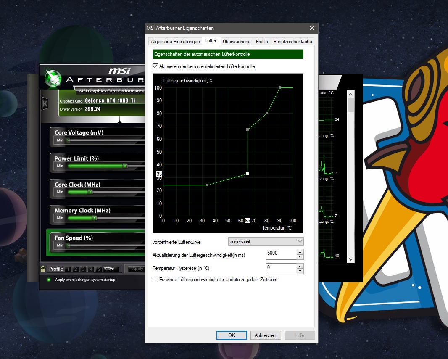
Task: Select the Lüfter tab
Action: (211, 41)
